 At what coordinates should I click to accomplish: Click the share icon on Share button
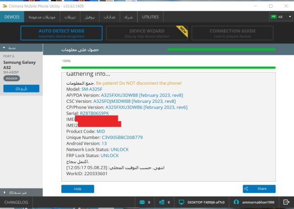(246, 189)
